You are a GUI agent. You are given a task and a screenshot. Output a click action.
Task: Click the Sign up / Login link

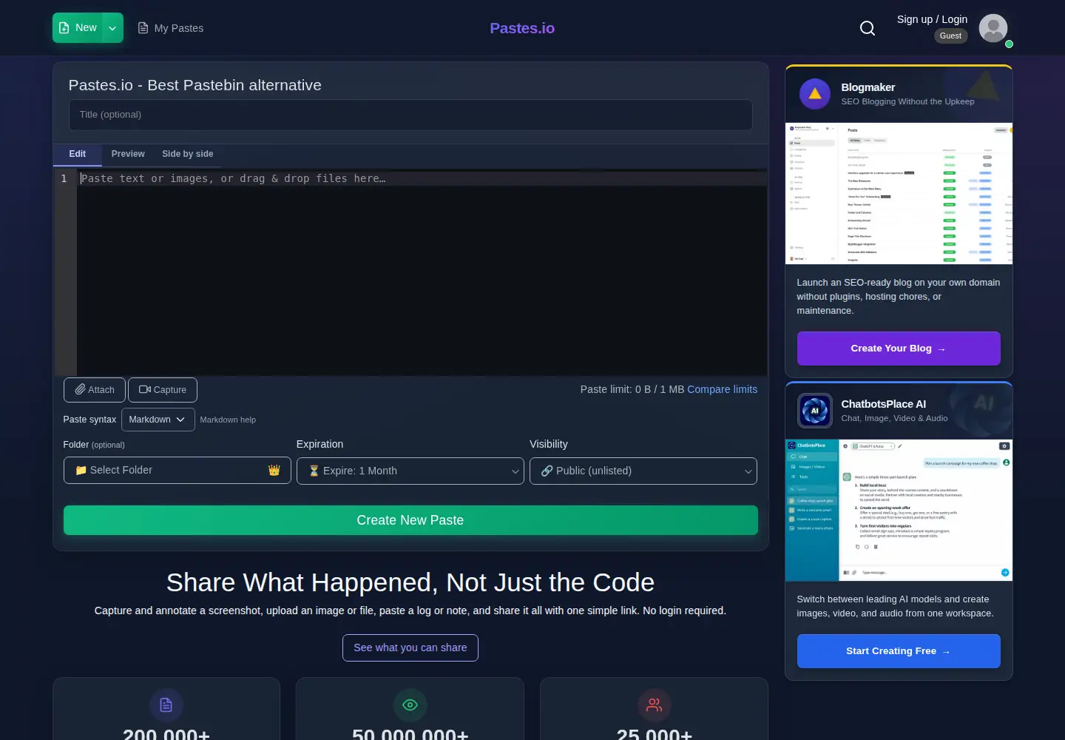[932, 19]
